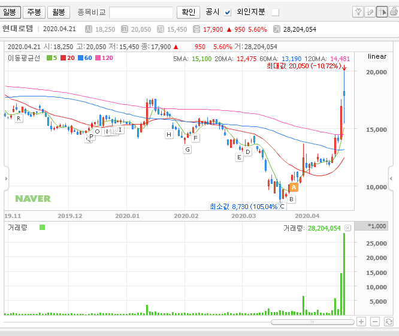Open disclosure marker B on chart
Screen dimensions: 399x336
point(291,199)
